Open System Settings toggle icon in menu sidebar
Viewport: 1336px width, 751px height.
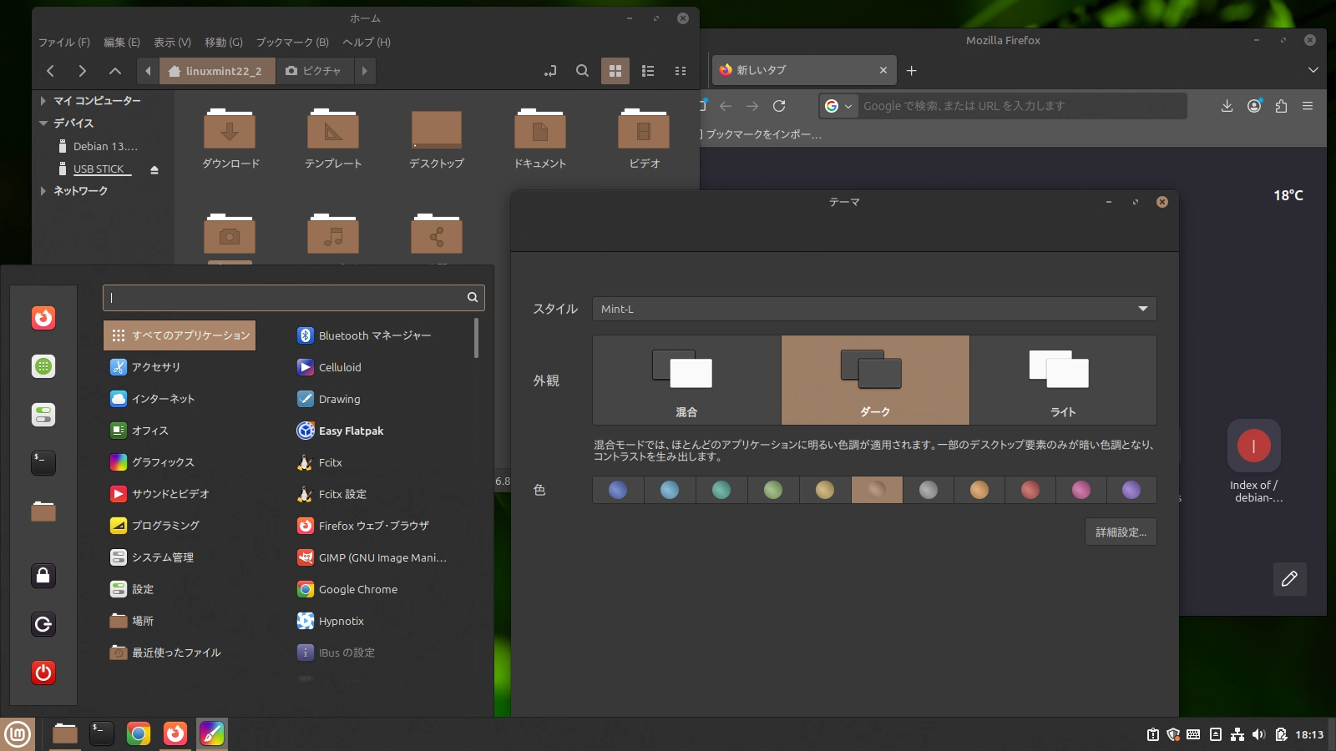coord(43,415)
